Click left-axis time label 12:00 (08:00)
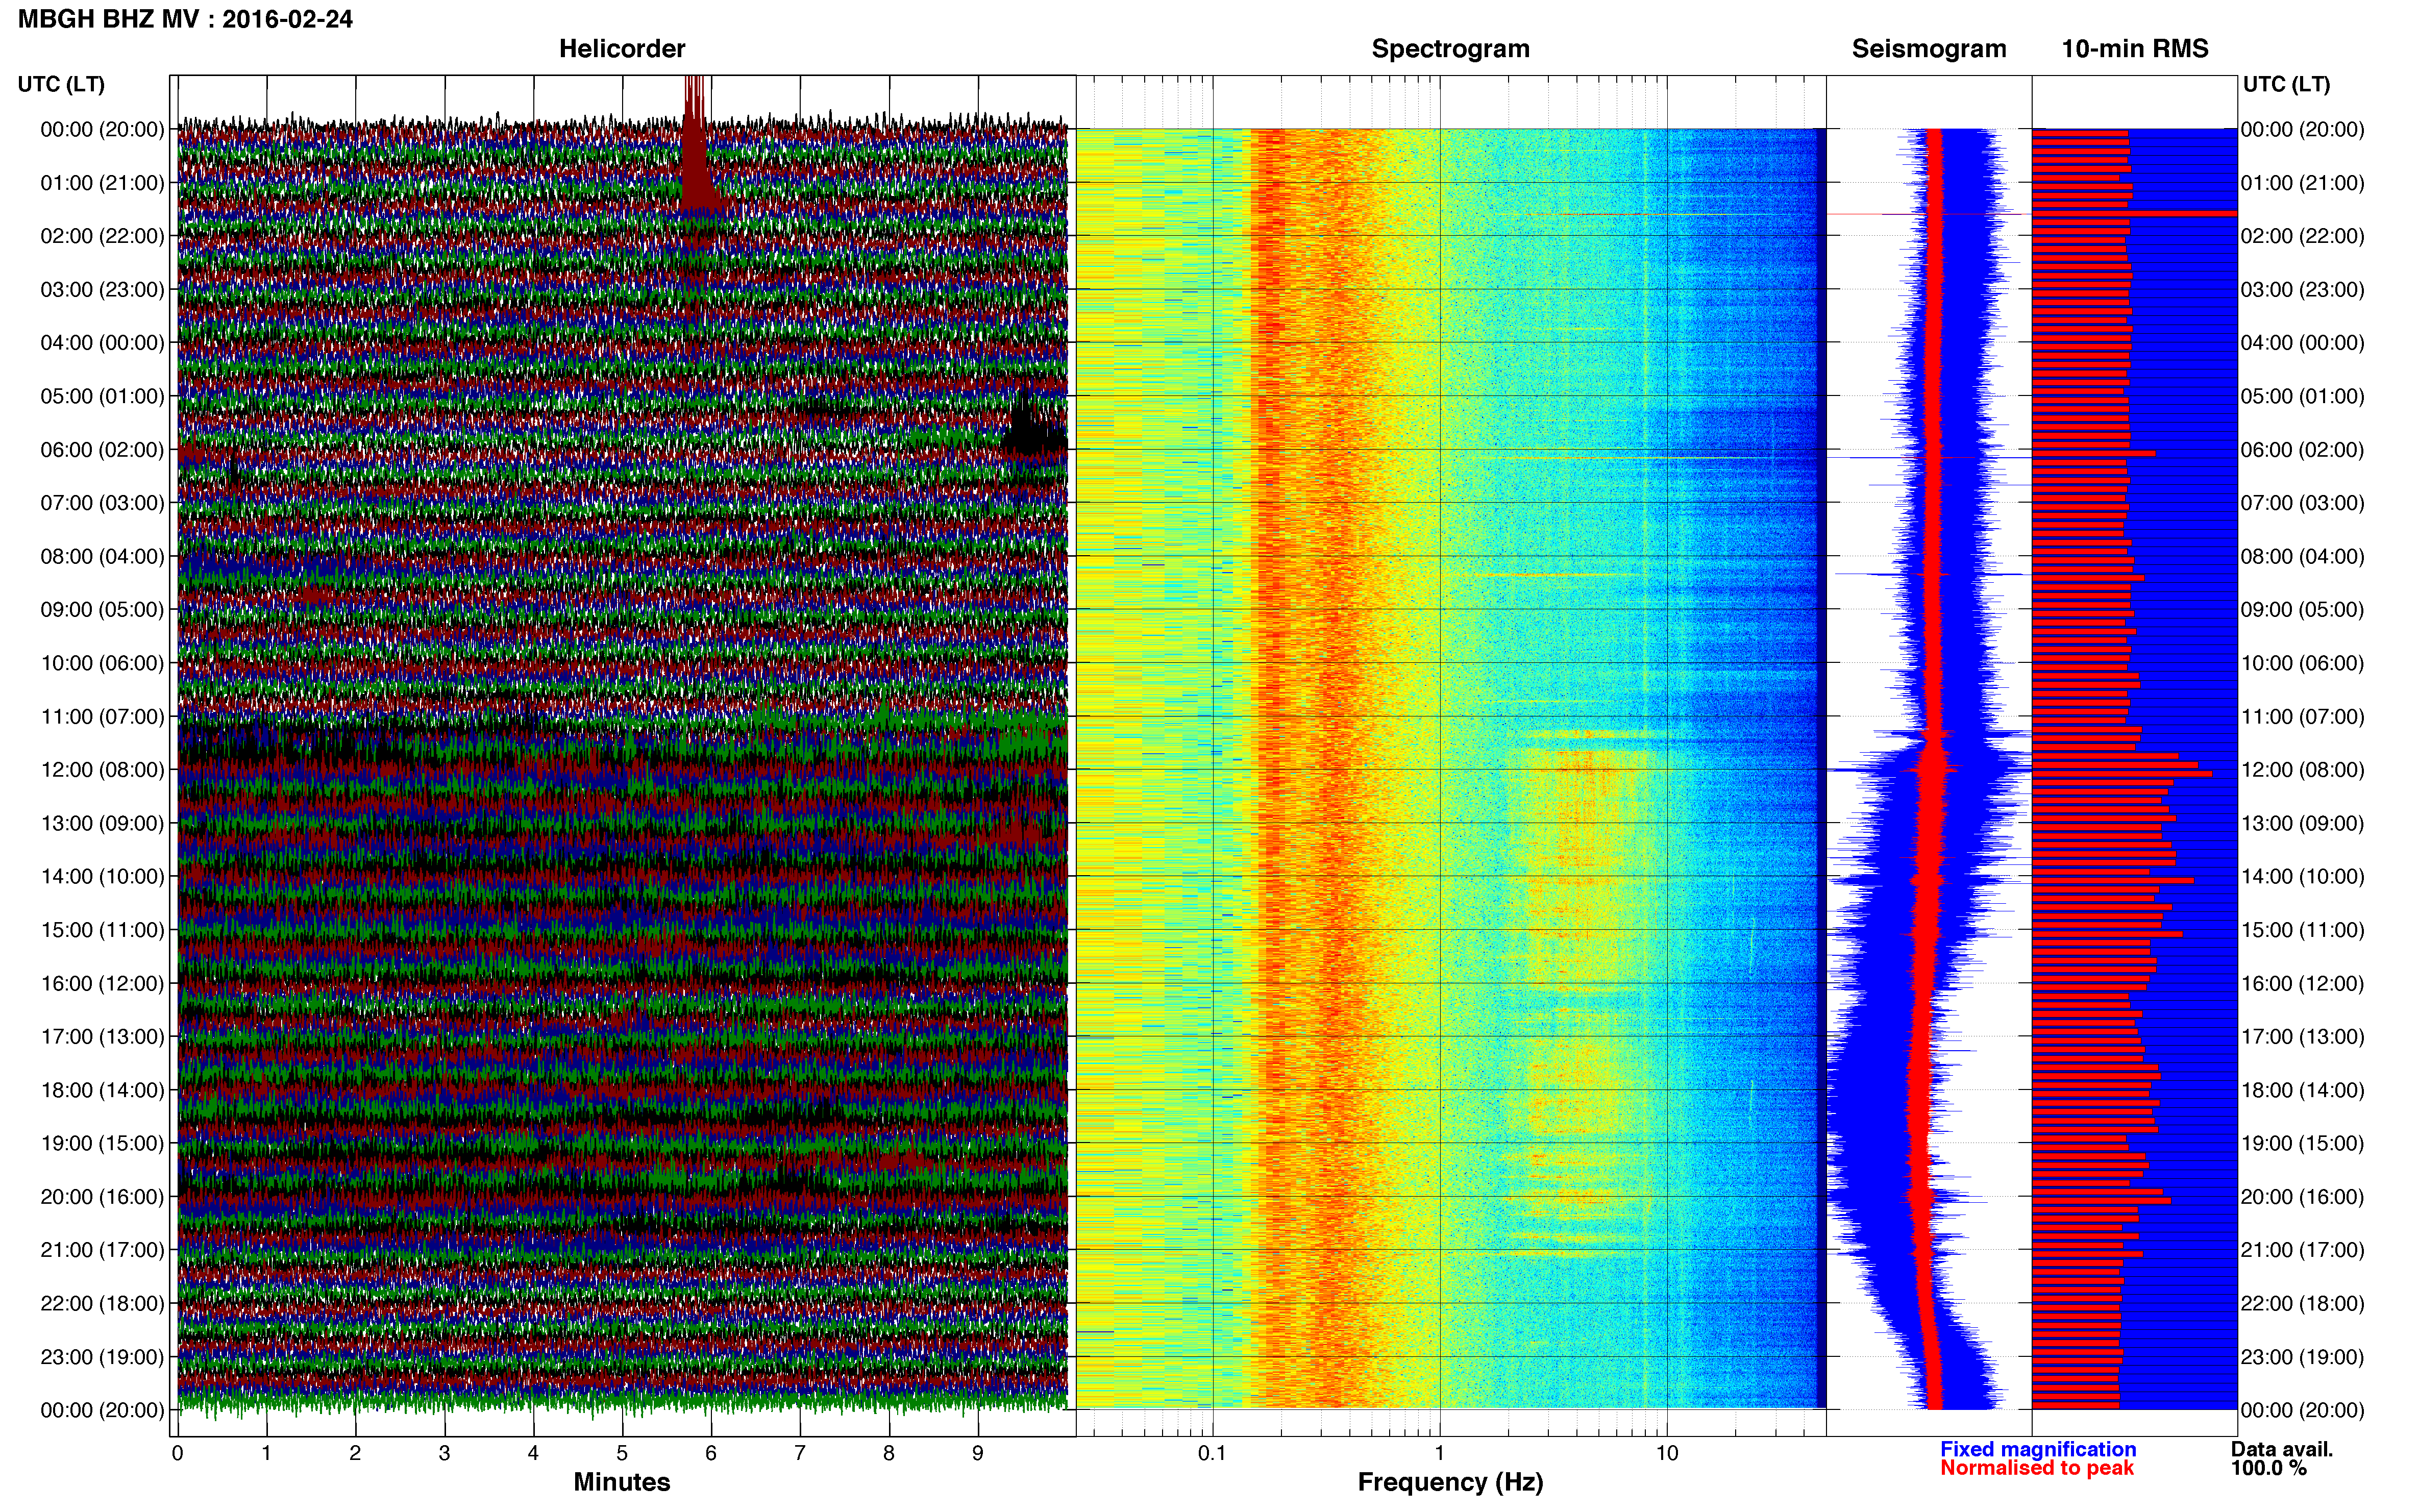 [102, 770]
